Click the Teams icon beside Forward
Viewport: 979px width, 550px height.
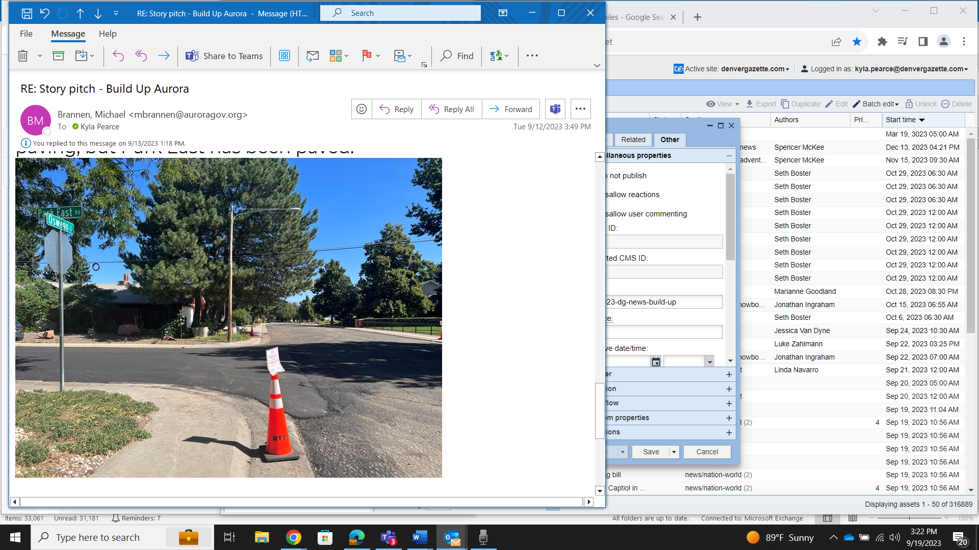pos(555,109)
